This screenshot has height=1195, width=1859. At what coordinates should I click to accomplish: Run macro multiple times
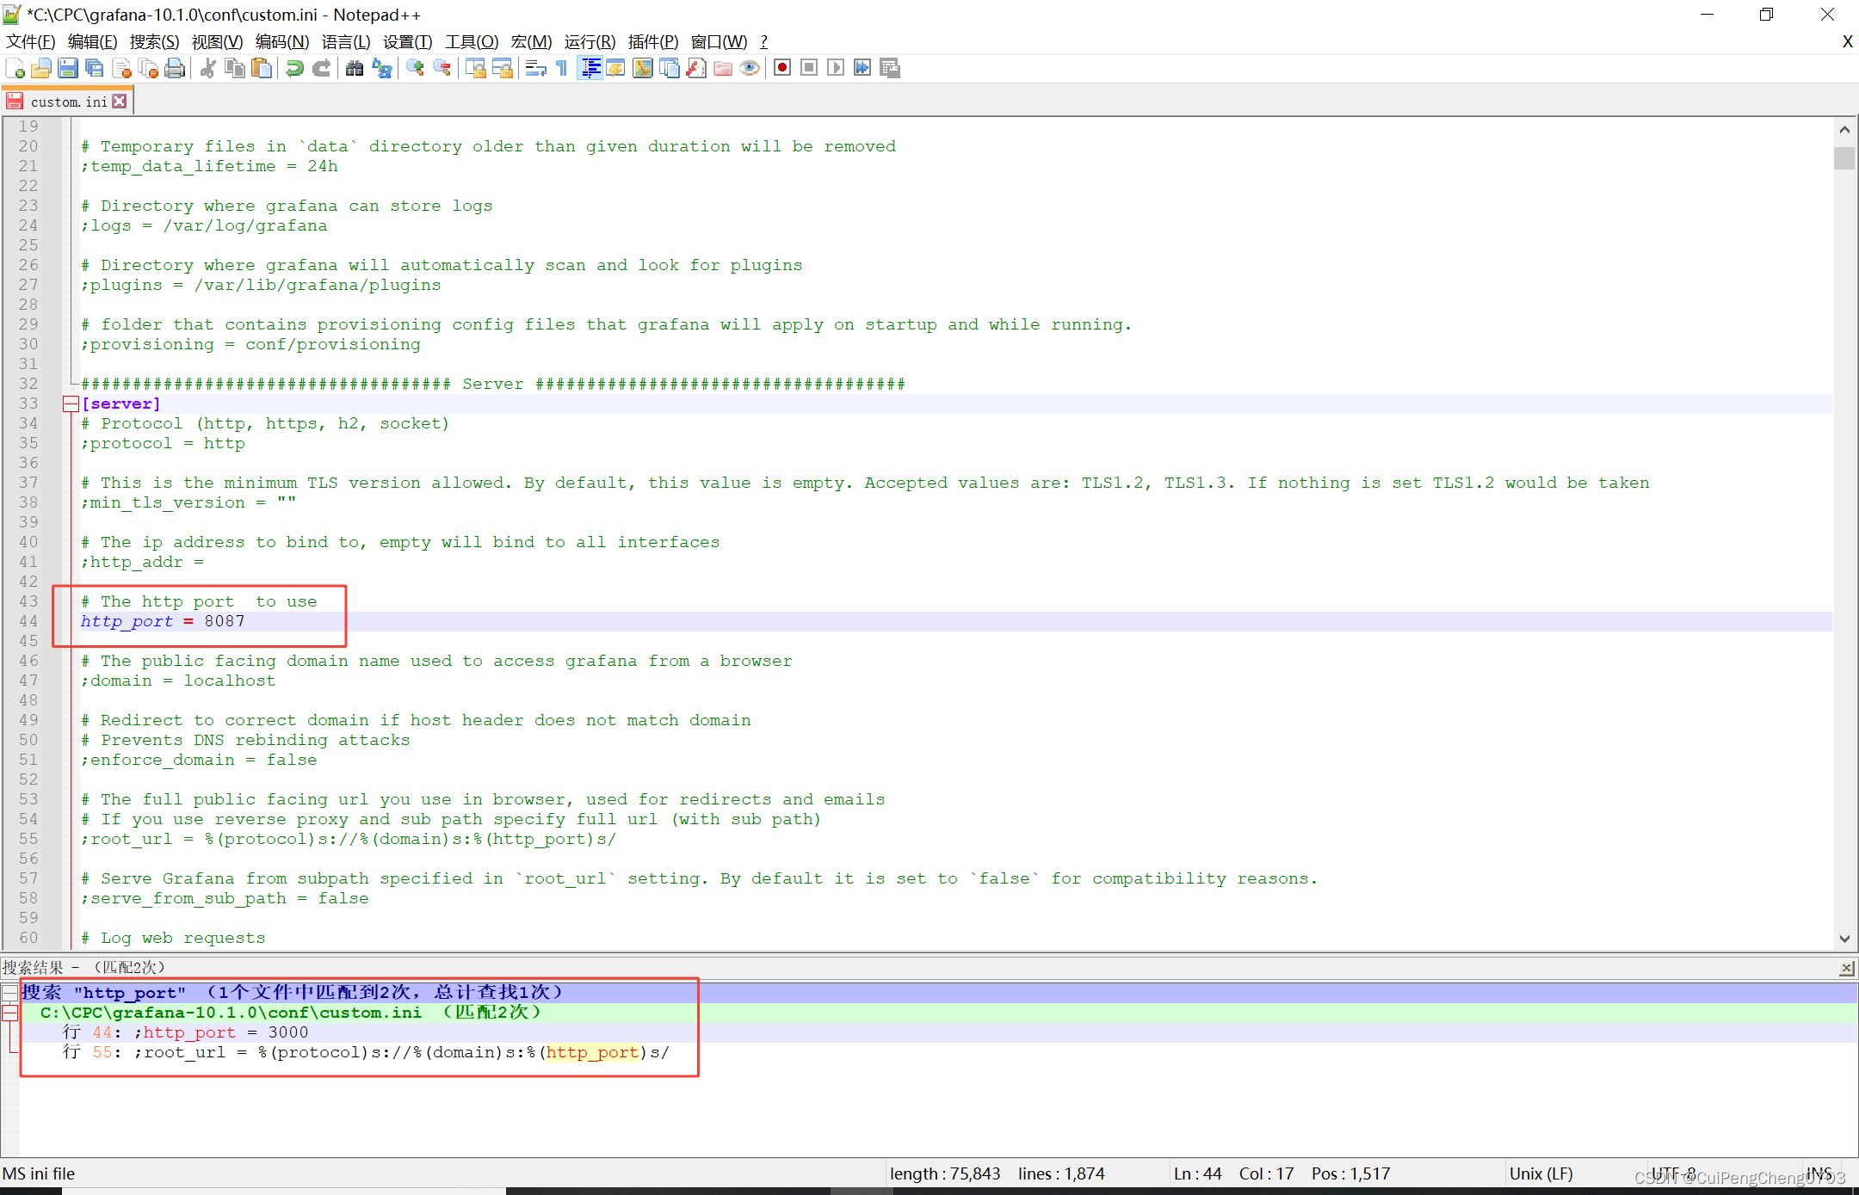pos(862,68)
